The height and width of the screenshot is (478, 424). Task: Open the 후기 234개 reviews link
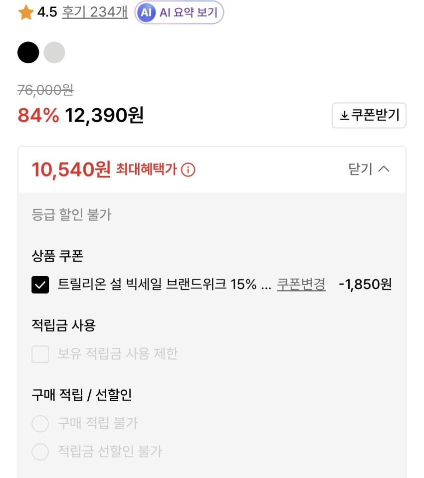click(95, 13)
